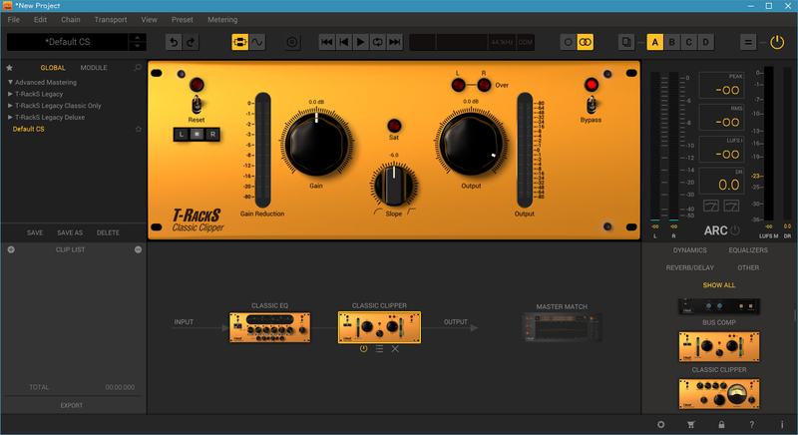This screenshot has width=798, height=435.
Task: Start playback with the play button
Action: click(361, 42)
